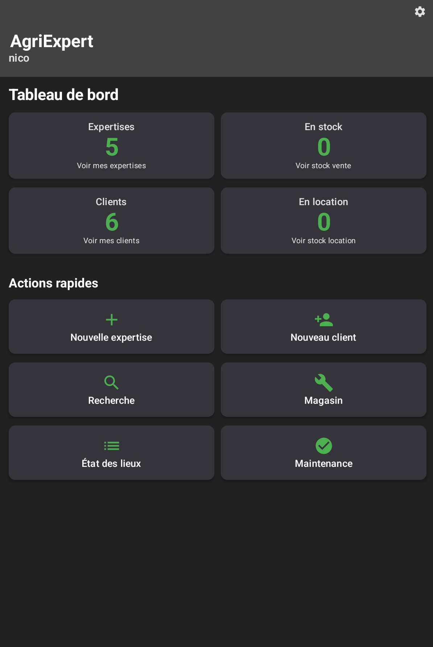The width and height of the screenshot is (433, 647).
Task: Click the list icon for État des lieux
Action: click(111, 446)
